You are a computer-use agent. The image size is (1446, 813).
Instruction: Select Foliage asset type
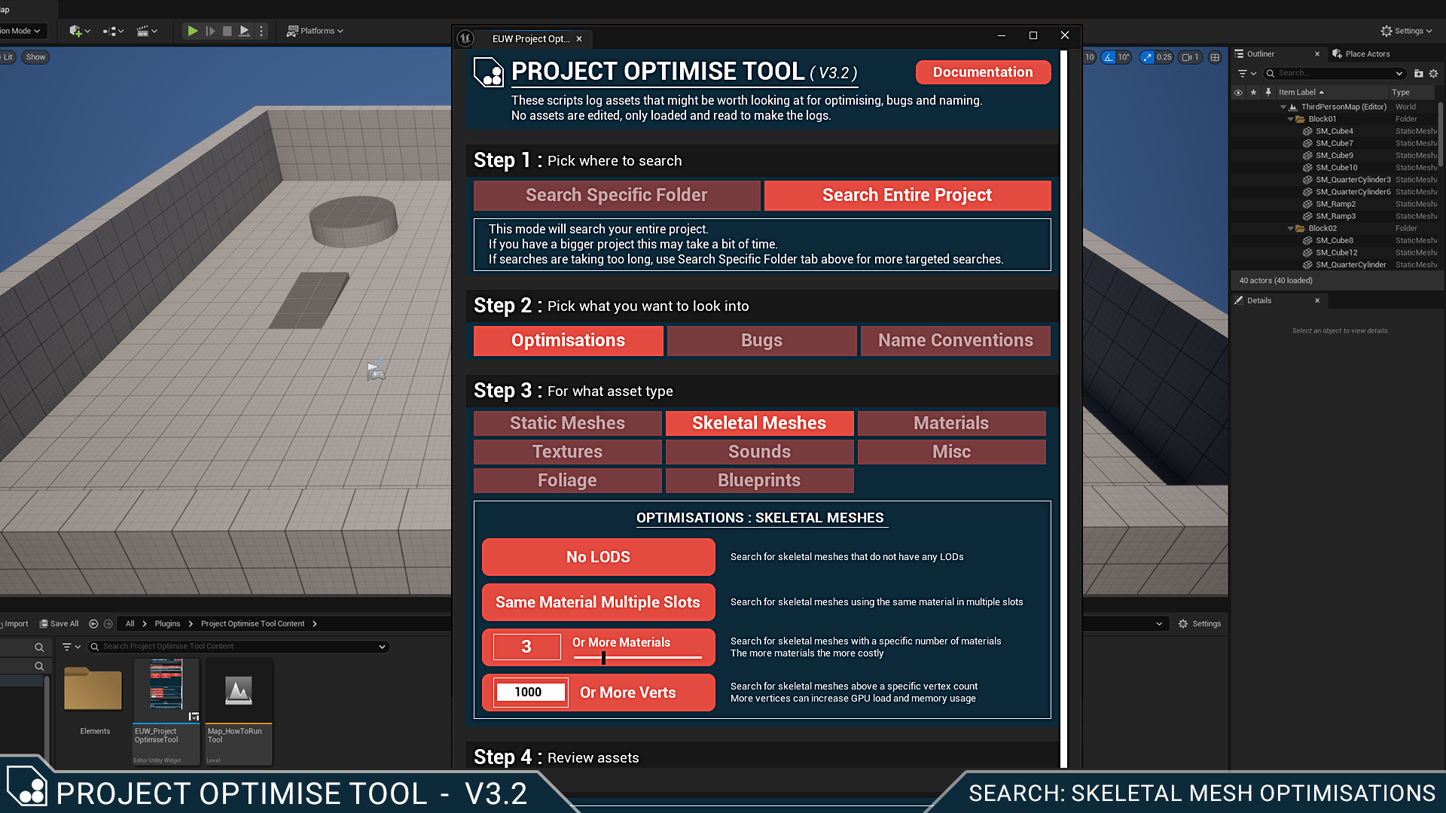tap(567, 480)
